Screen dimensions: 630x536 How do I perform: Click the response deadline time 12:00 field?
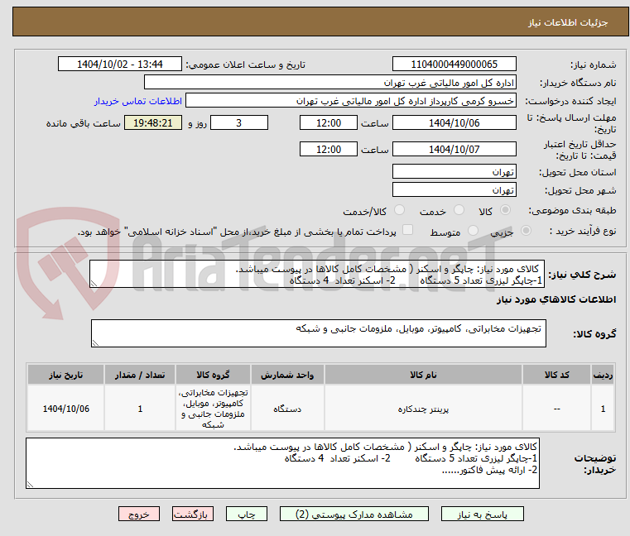(x=329, y=123)
